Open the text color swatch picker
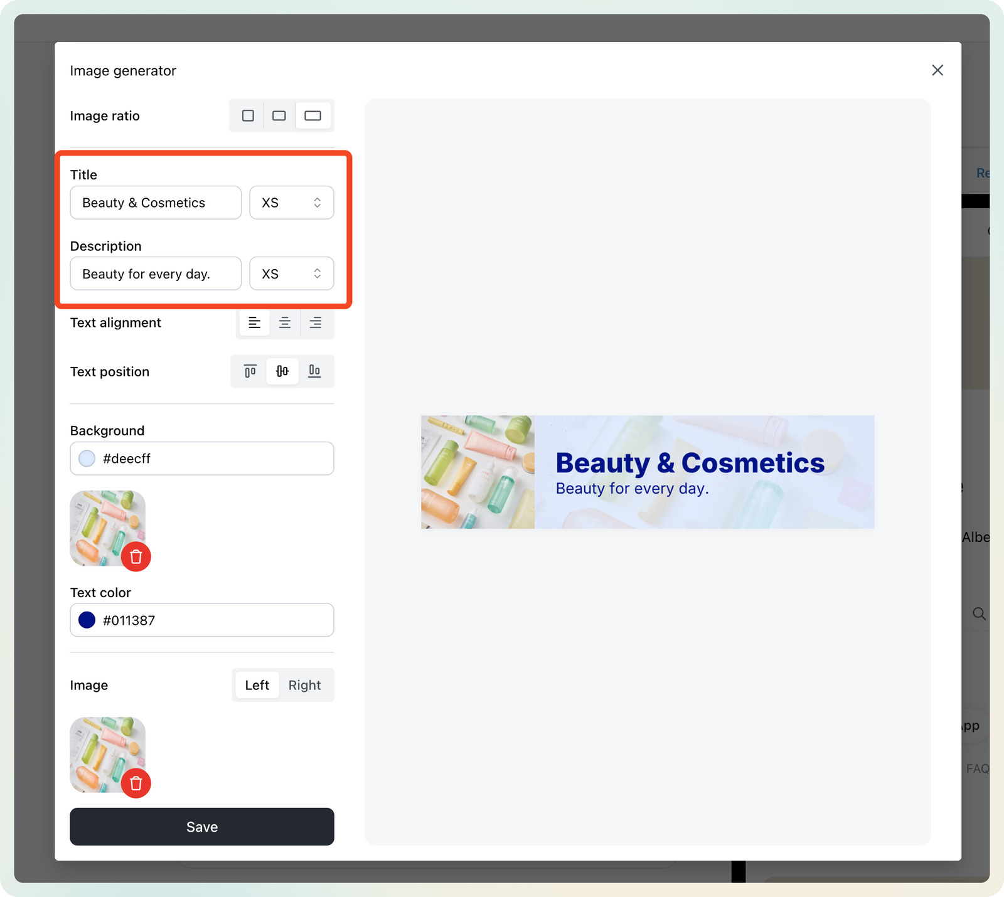This screenshot has height=897, width=1004. (x=87, y=620)
